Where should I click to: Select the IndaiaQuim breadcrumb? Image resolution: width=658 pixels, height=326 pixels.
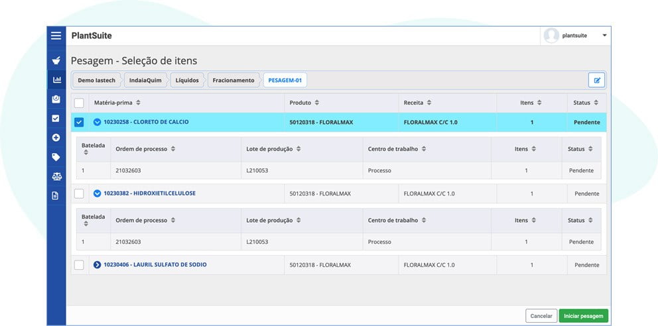[x=145, y=80]
